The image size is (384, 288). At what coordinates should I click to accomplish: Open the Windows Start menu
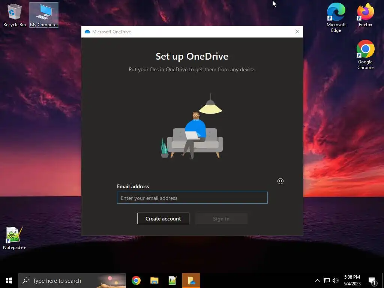[9, 280]
